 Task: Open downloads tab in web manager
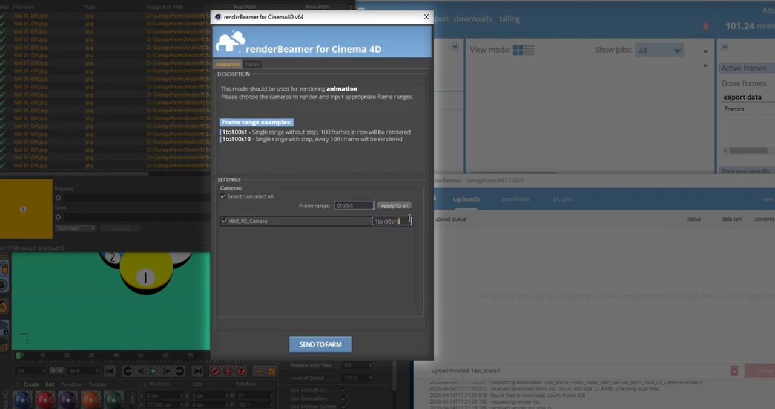473,19
